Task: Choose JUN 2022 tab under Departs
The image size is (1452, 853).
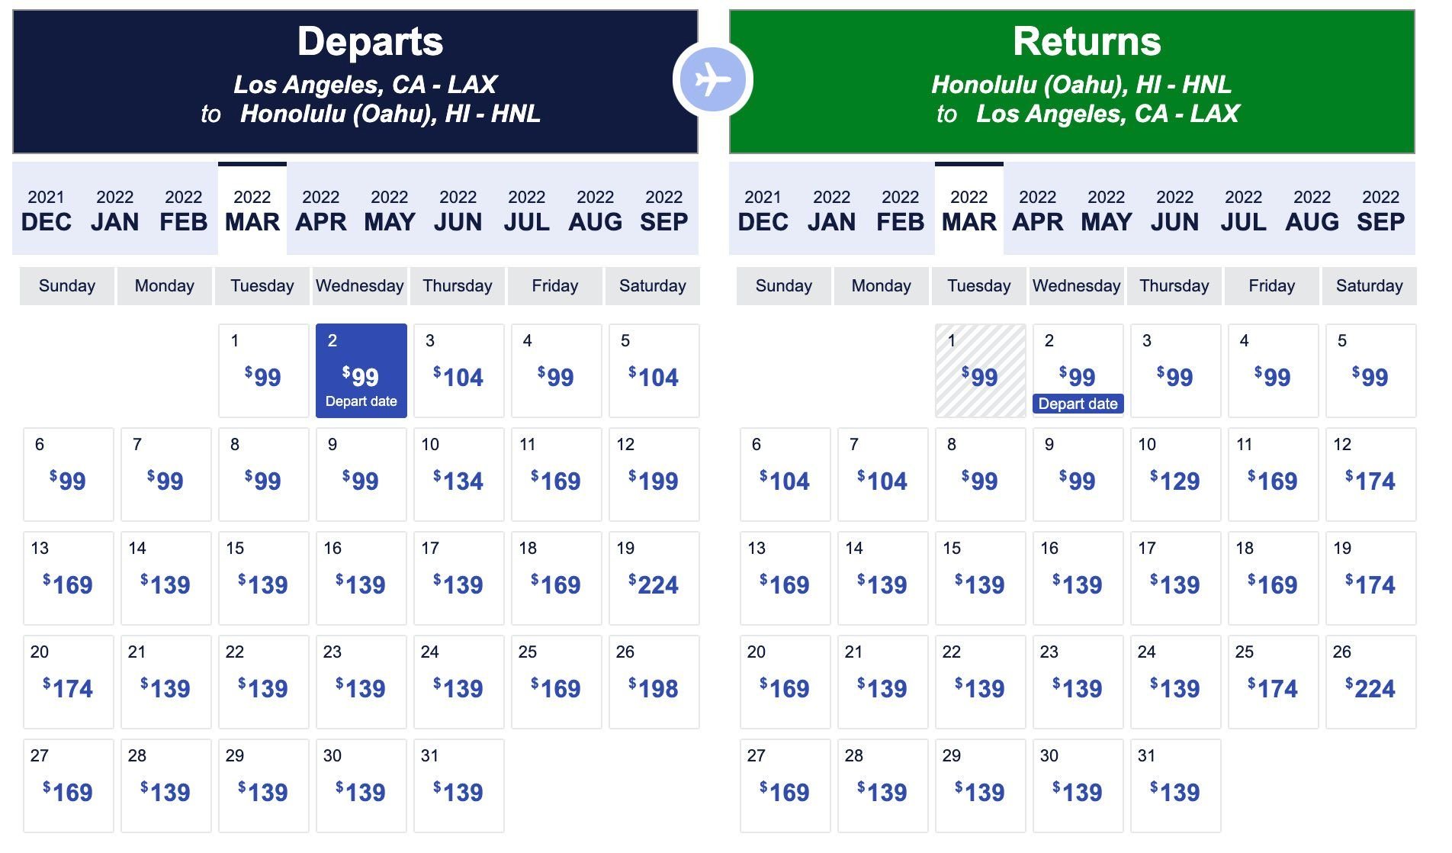Action: click(x=458, y=210)
